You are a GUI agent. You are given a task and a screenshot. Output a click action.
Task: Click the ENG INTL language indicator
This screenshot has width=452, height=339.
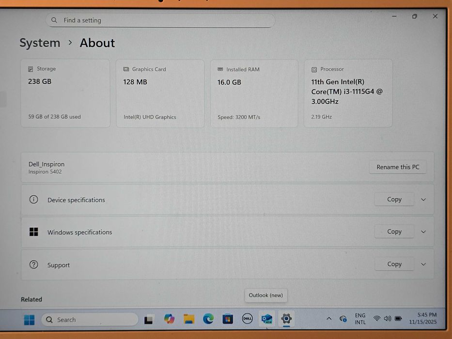click(x=360, y=319)
